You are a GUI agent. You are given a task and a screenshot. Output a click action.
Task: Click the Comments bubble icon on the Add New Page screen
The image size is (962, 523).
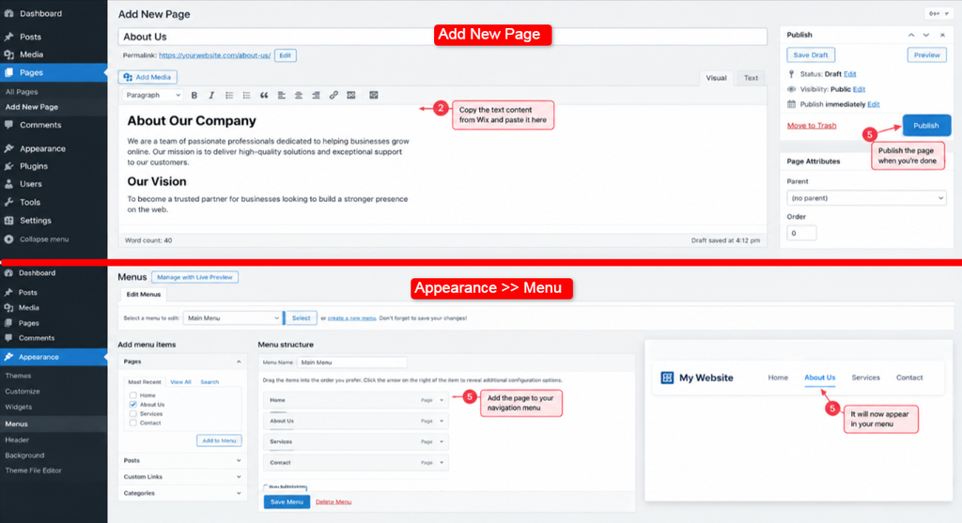(x=8, y=125)
